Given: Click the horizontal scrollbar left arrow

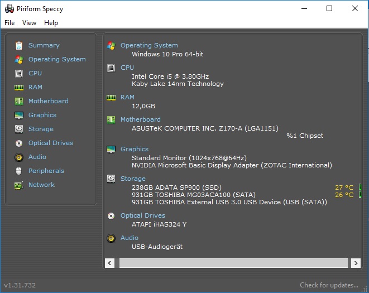Looking at the screenshot, I should click(x=109, y=263).
